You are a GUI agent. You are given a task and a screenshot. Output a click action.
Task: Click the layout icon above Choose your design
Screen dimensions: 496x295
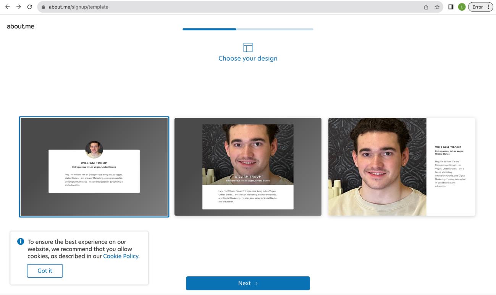click(248, 47)
